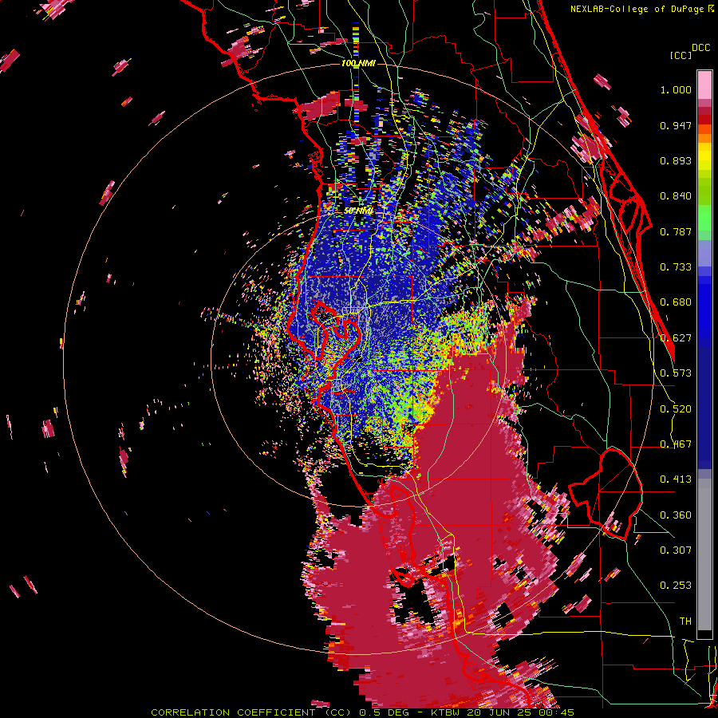Click the pink top segment of the color bar

click(704, 85)
